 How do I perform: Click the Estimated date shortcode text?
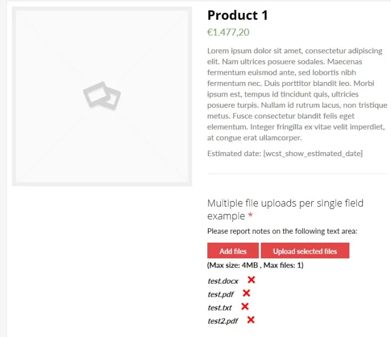[x=285, y=153]
